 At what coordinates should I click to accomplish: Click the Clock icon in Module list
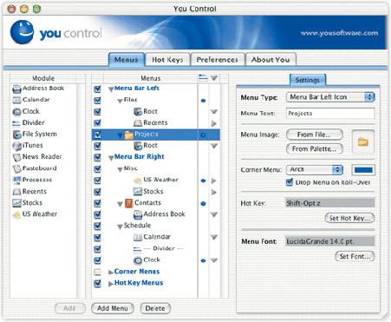tap(16, 111)
